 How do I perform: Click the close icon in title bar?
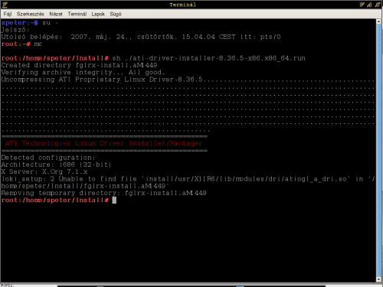point(378,5)
